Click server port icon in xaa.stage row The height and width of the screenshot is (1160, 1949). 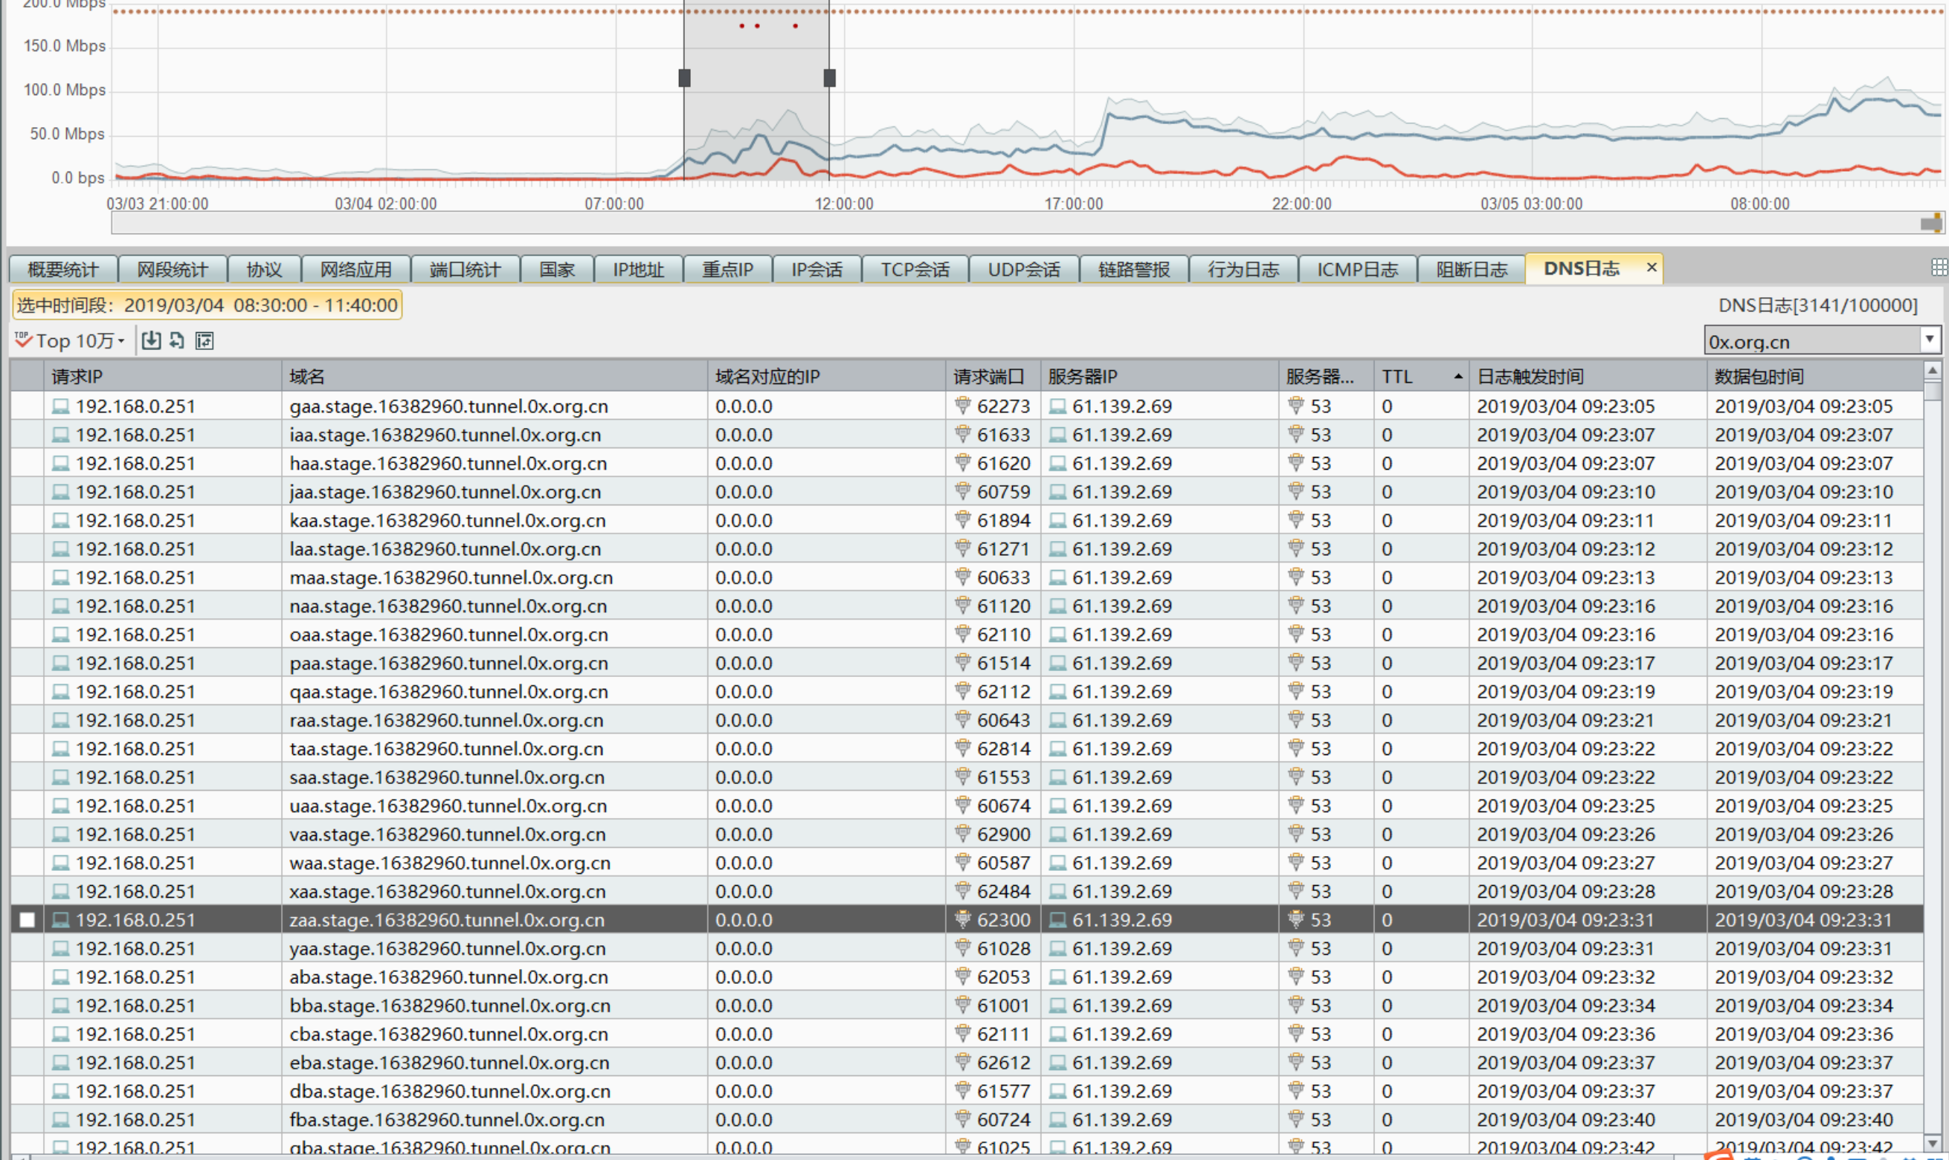tap(1295, 891)
